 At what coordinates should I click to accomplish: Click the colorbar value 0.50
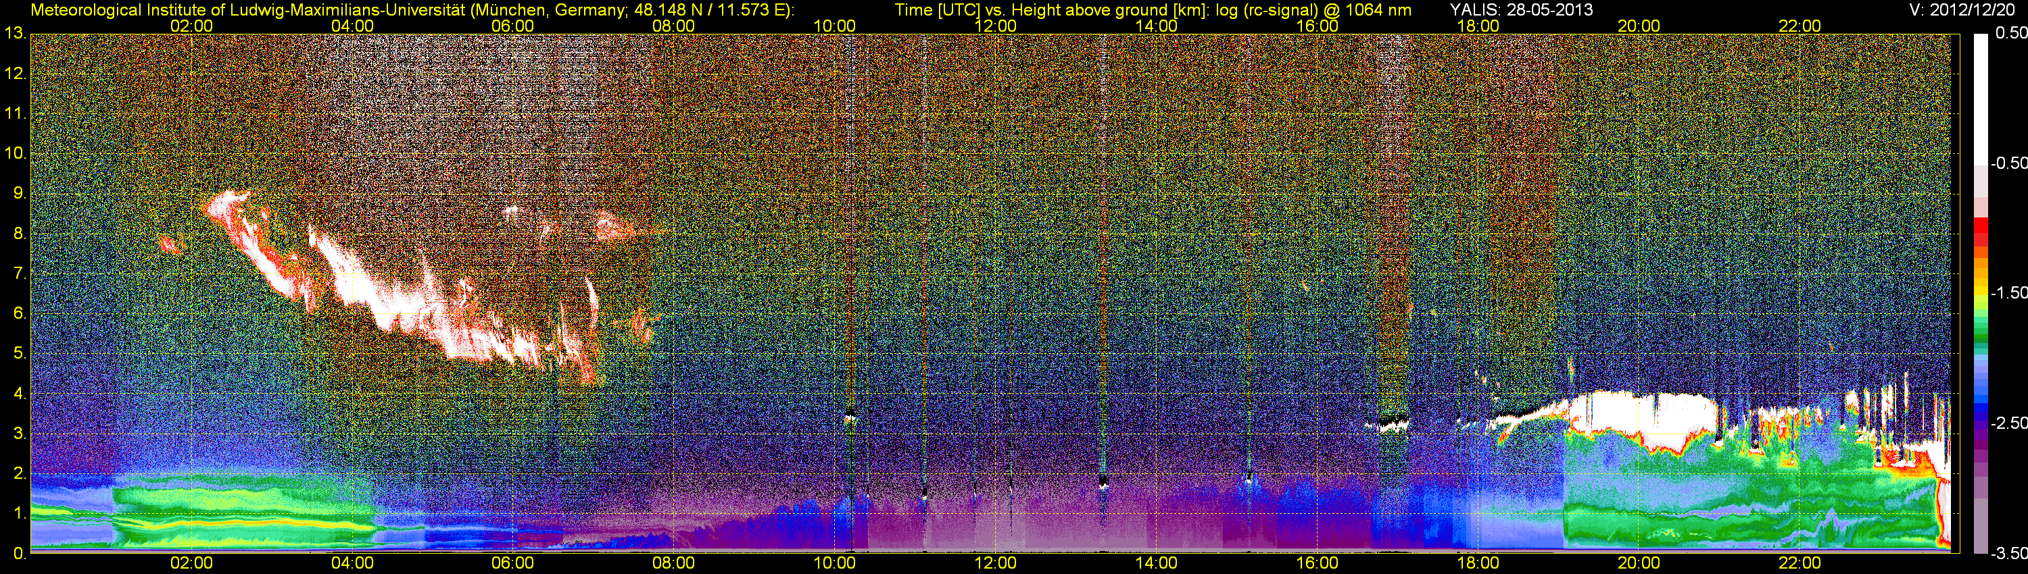click(x=2012, y=33)
